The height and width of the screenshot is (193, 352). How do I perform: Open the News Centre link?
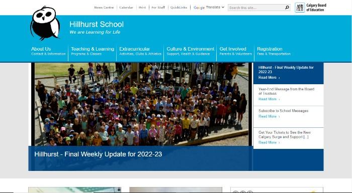point(104,8)
